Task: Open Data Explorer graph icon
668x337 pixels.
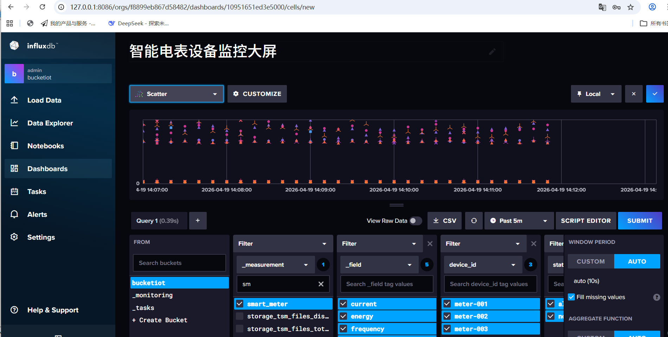Action: pos(14,123)
